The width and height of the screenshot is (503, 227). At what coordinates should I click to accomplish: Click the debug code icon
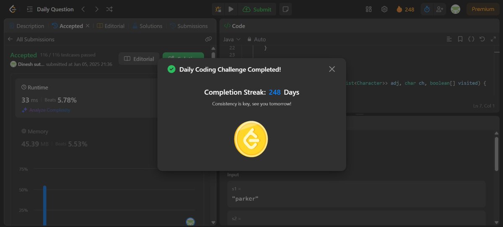click(218, 9)
